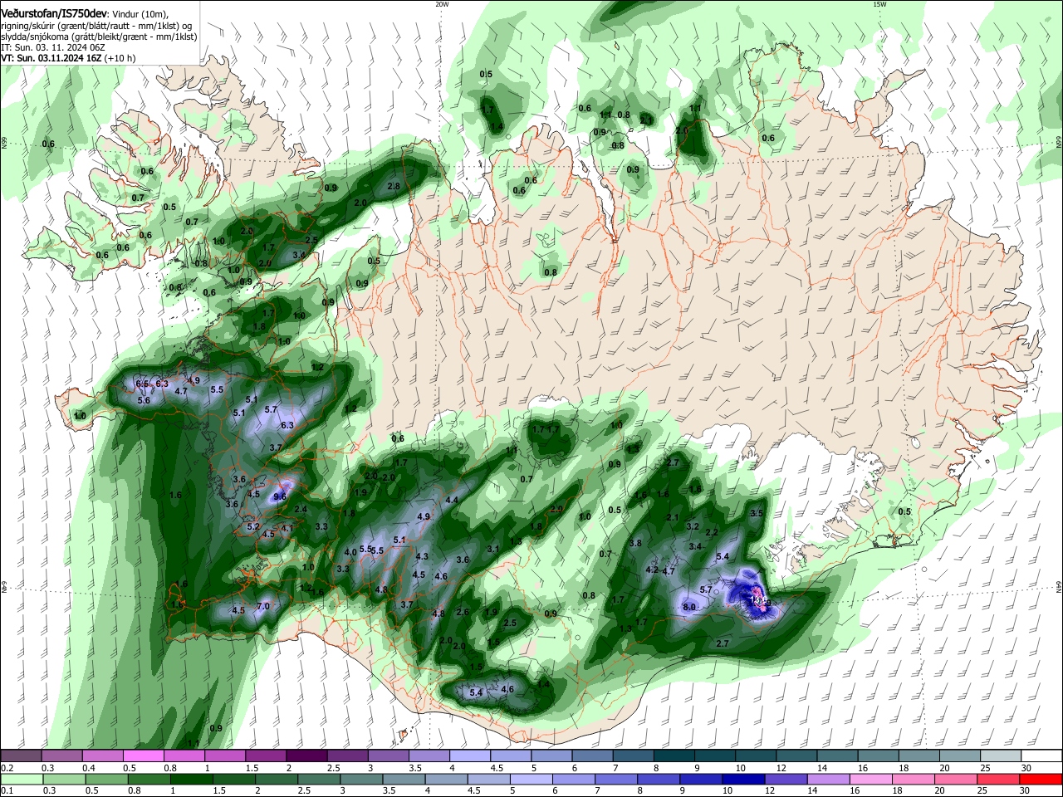The width and height of the screenshot is (1063, 797).
Task: Click the '4.3' precipitation value
Action: tap(422, 556)
